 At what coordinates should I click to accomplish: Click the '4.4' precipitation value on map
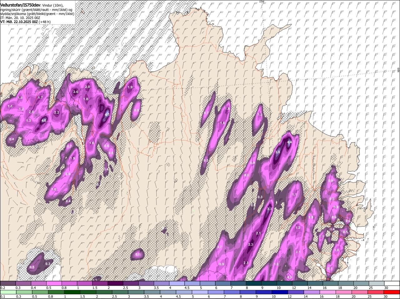[289, 142]
